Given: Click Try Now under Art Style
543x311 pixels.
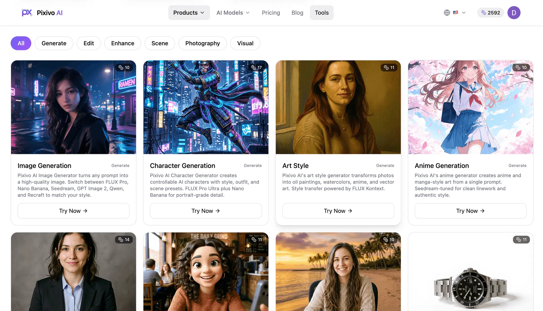Looking at the screenshot, I should point(338,211).
